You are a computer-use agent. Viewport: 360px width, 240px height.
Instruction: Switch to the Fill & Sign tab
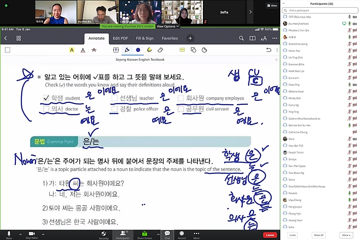[x=145, y=38]
